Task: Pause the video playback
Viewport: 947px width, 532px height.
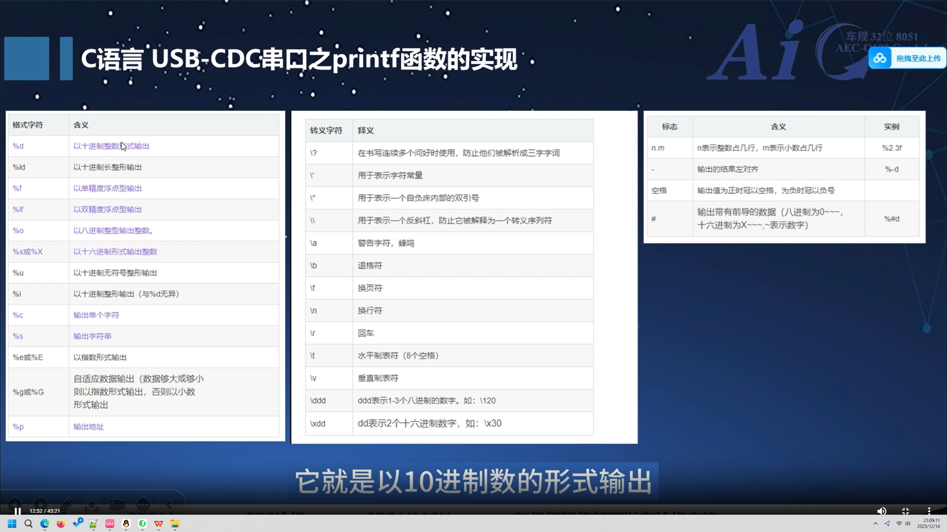Action: coord(17,512)
